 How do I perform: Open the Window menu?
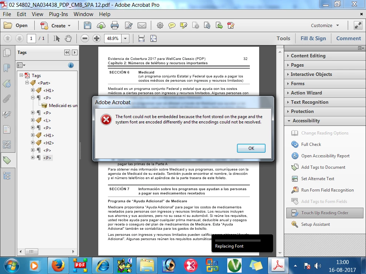[83, 14]
